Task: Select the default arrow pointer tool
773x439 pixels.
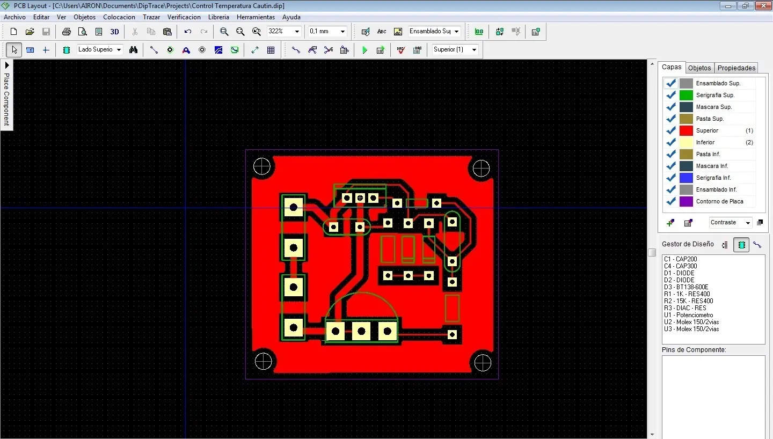Action: tap(14, 50)
